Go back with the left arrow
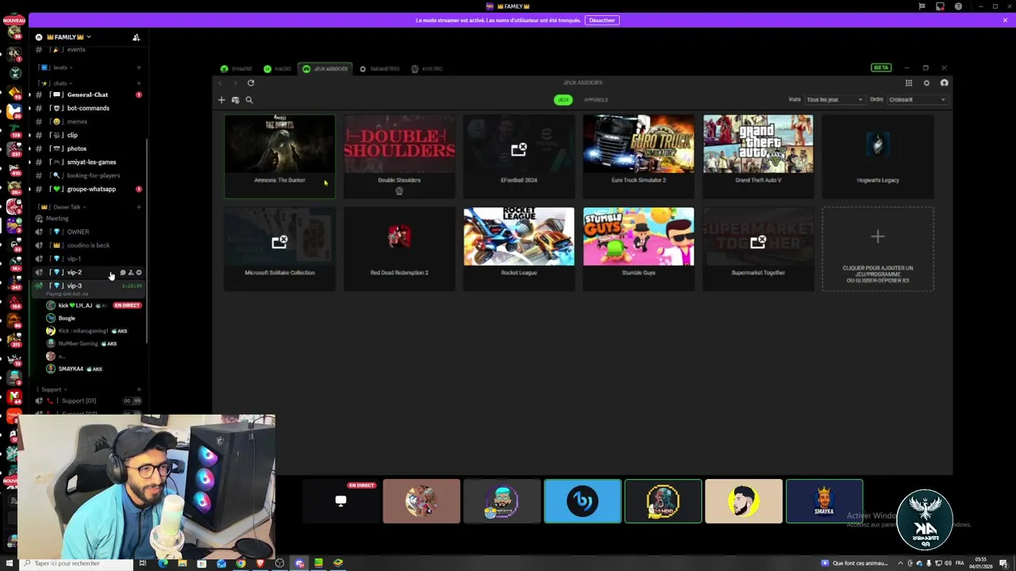Viewport: 1016px width, 571px height. click(x=221, y=82)
